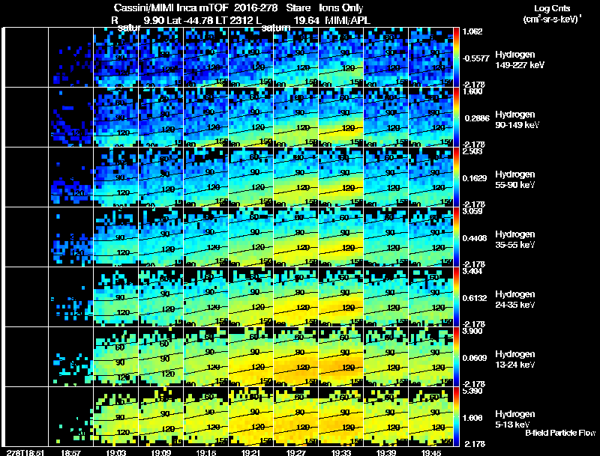The width and height of the screenshot is (600, 456).
Task: Open the 19:27 panel of Hydrogen 24-35 keV
Action: pyautogui.click(x=296, y=297)
